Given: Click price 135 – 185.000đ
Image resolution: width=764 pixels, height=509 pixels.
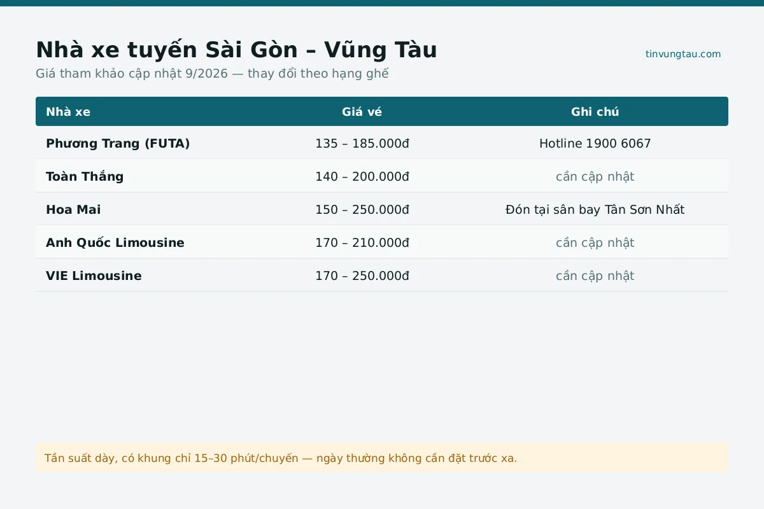Looking at the screenshot, I should [x=362, y=144].
